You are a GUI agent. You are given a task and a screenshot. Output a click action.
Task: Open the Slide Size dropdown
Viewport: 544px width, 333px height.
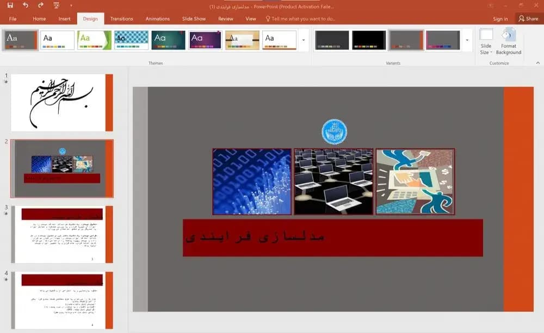coord(486,42)
